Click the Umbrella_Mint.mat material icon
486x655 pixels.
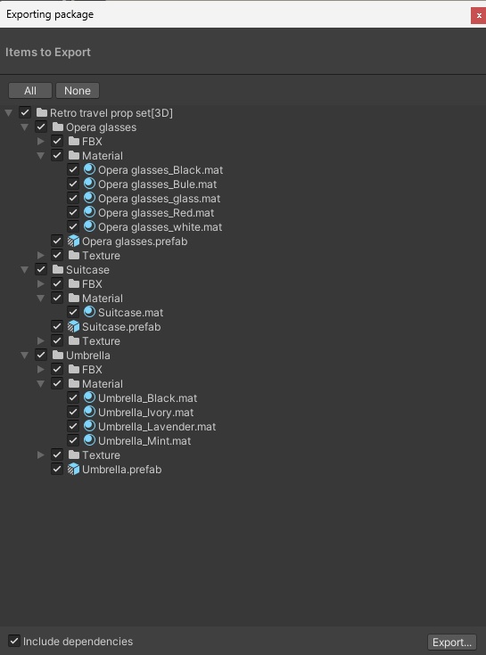tap(89, 440)
